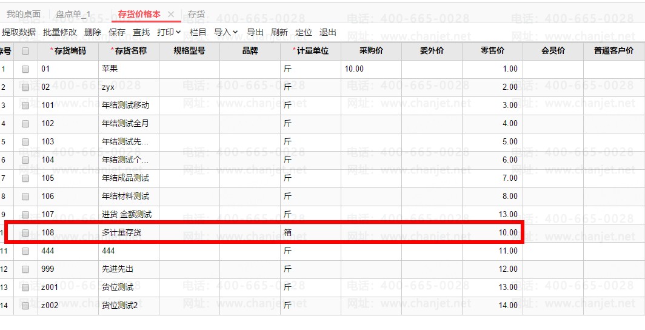Click the 零售价 cell showing 14.00
This screenshot has width=645, height=330.
[492, 306]
